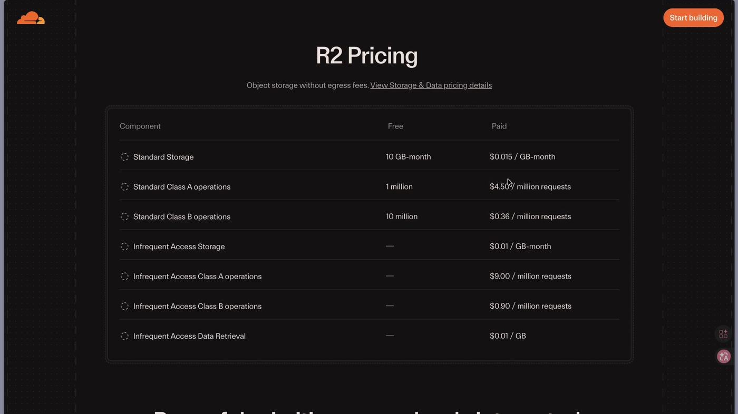Click the $0.36 / million requests price

pyautogui.click(x=530, y=216)
